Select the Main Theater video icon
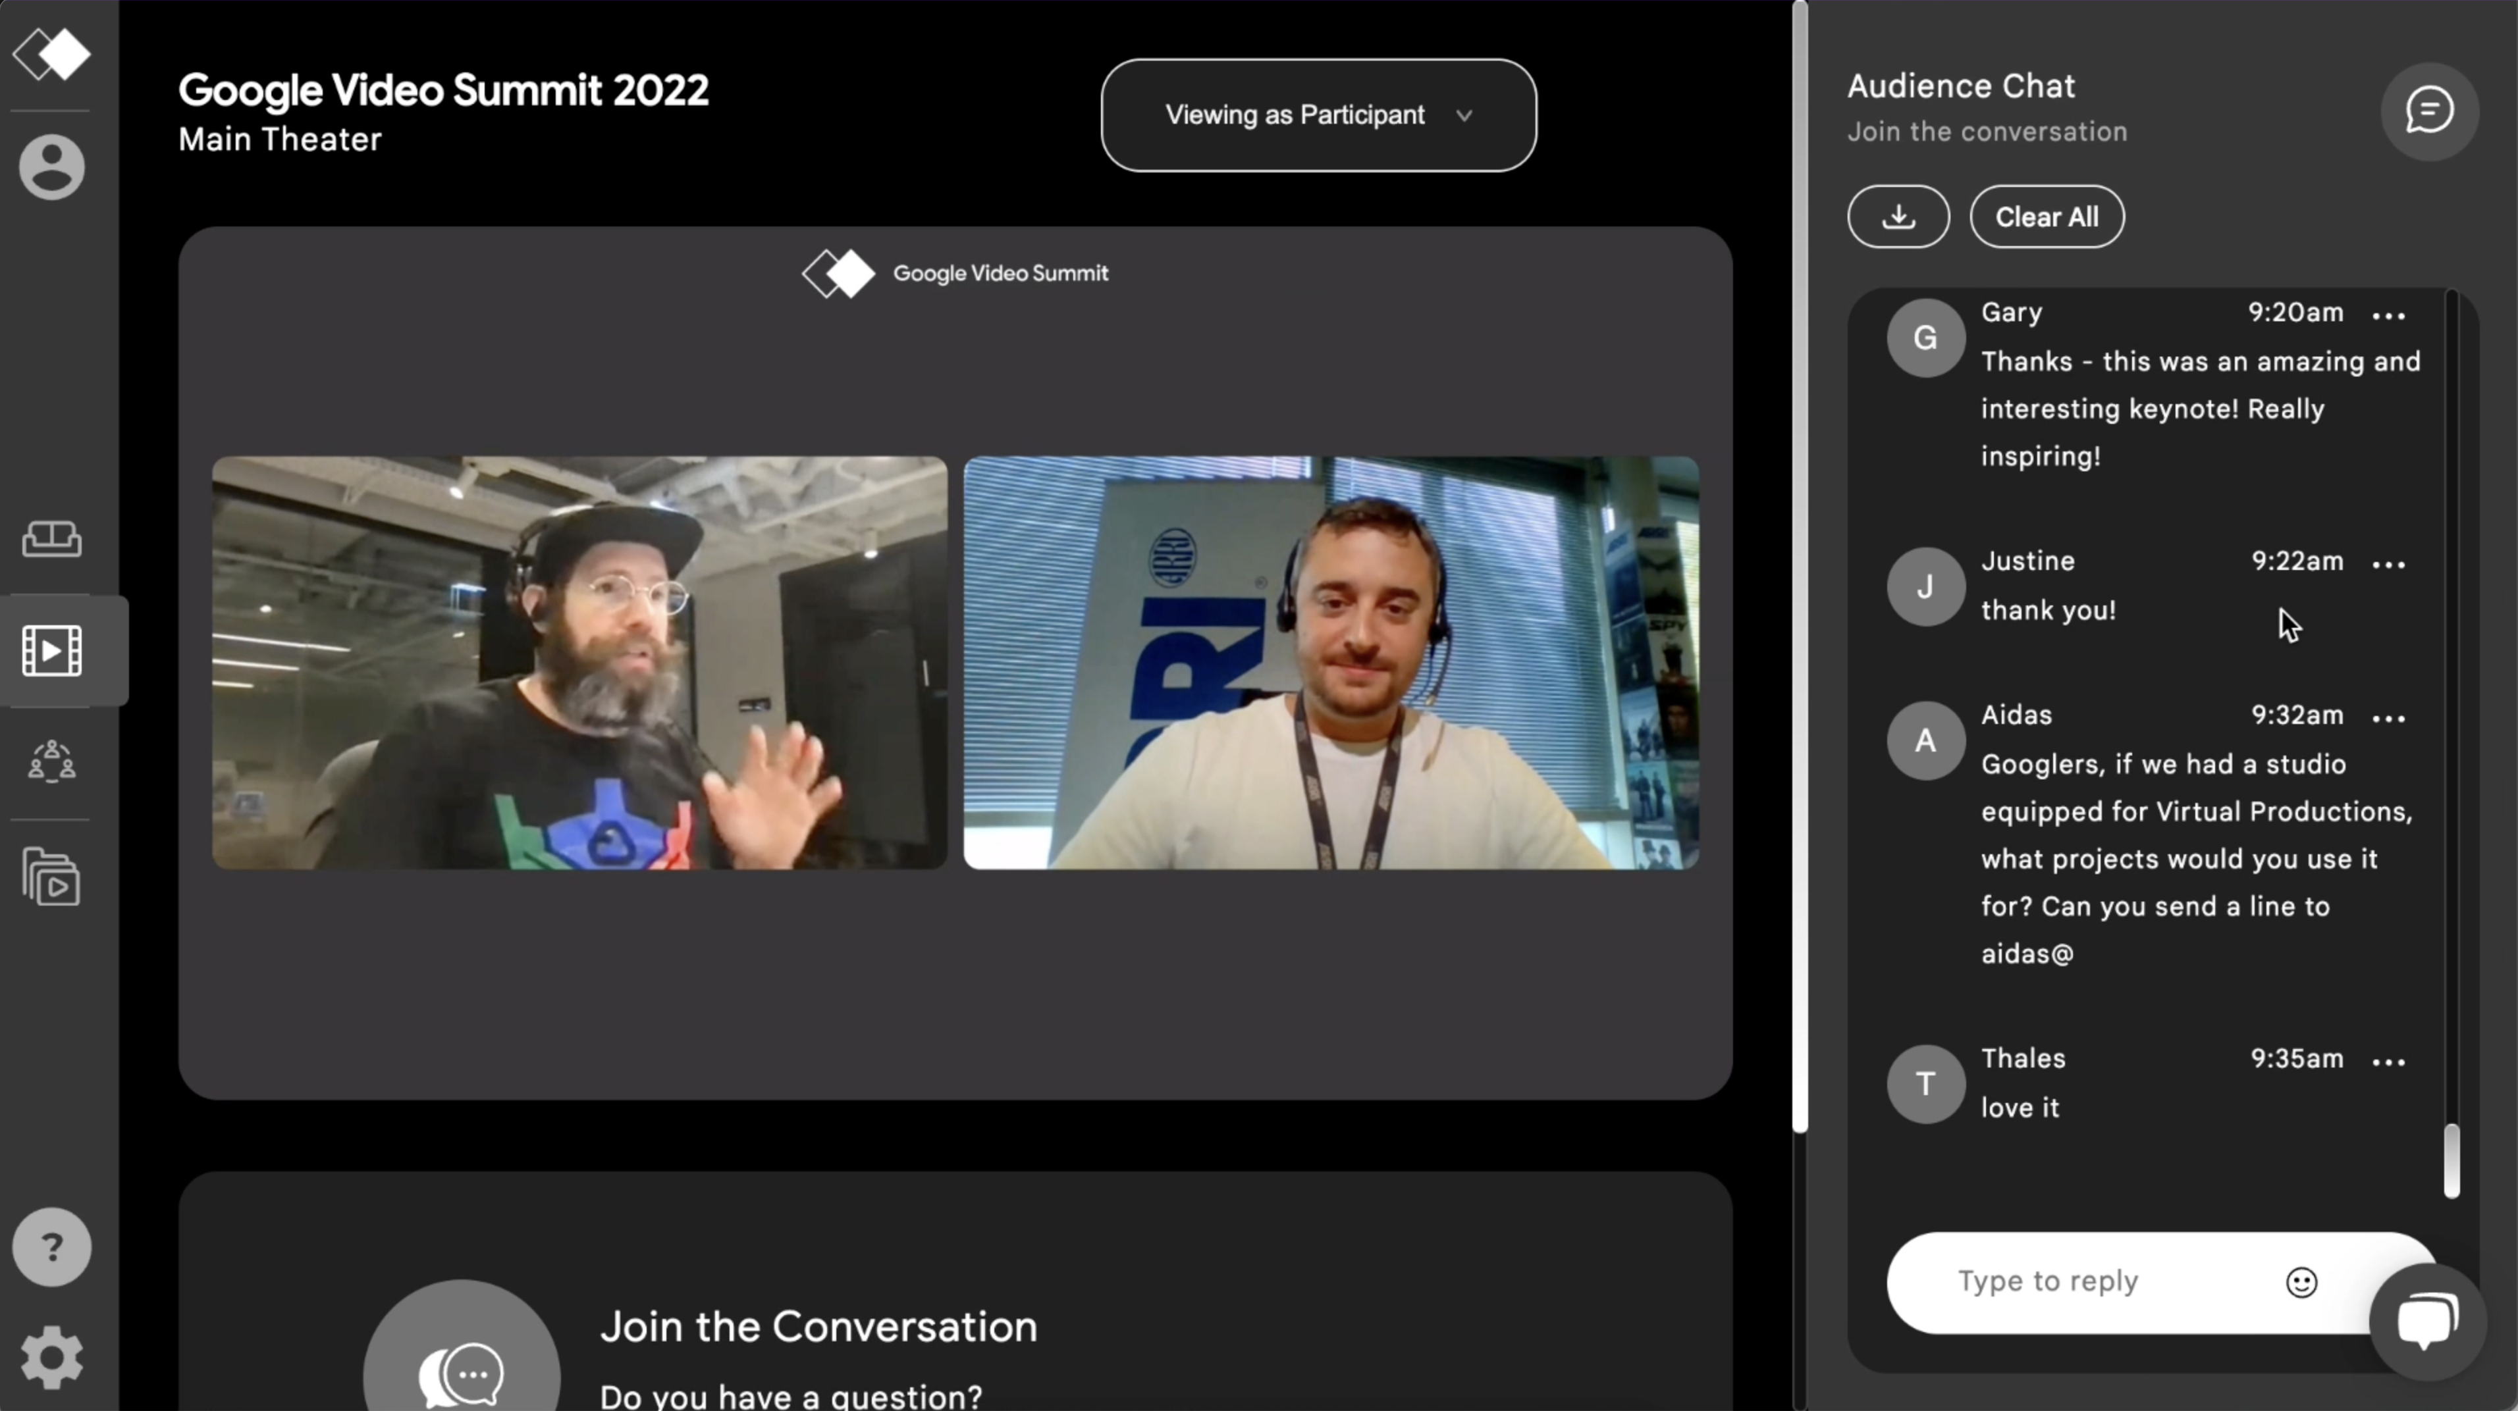Image resolution: width=2518 pixels, height=1411 pixels. [52, 650]
